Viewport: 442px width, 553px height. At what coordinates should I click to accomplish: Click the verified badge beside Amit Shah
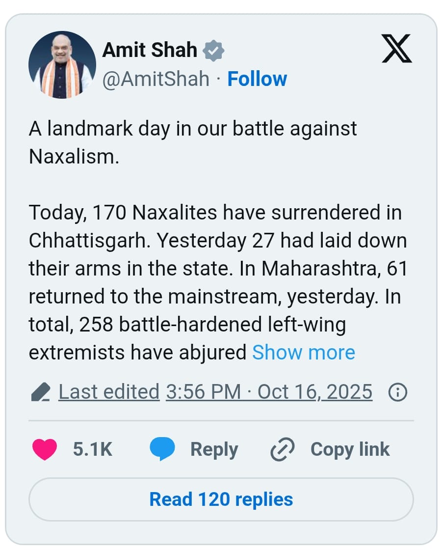[x=213, y=50]
